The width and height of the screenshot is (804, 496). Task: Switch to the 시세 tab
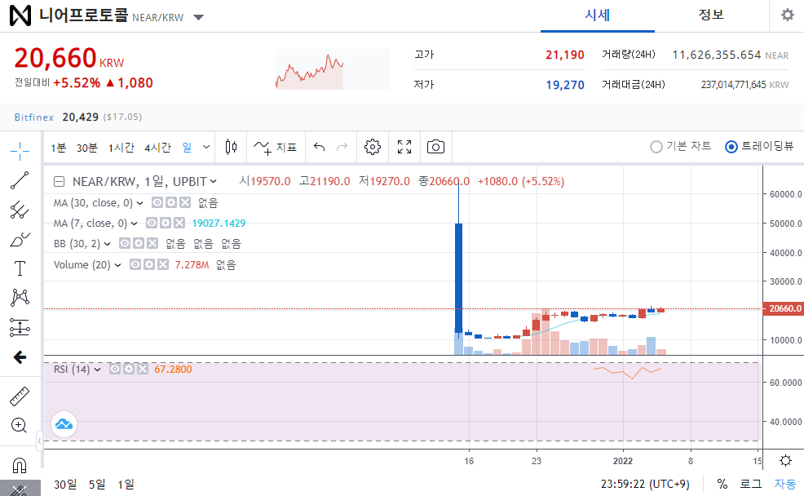coord(598,15)
